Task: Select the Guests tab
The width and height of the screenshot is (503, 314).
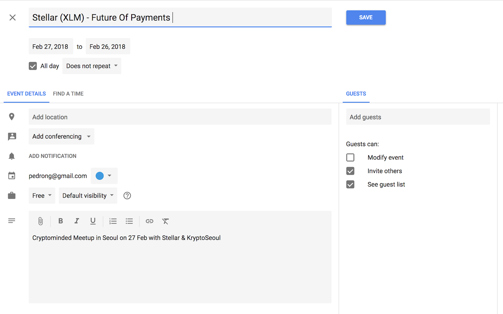Action: 356,93
